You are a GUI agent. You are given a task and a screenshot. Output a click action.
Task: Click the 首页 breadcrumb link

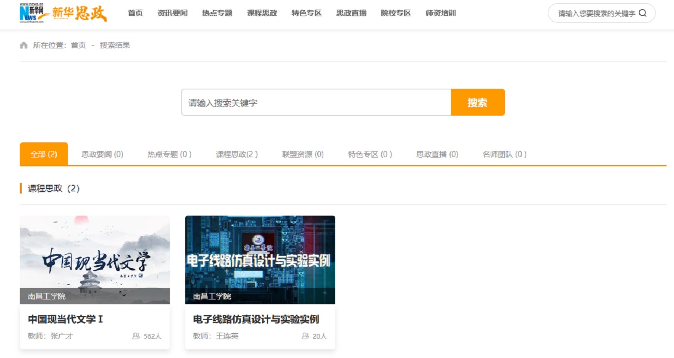(78, 45)
